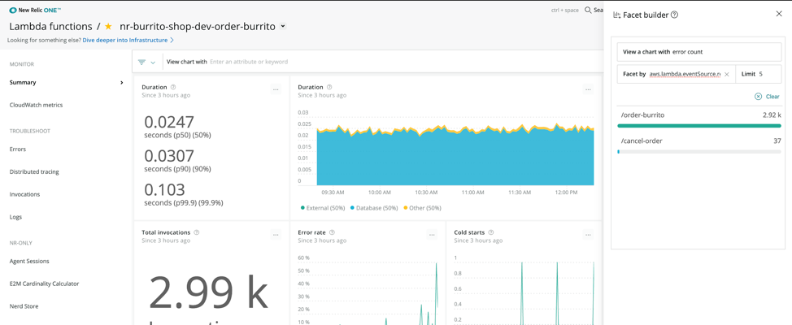Image resolution: width=792 pixels, height=325 pixels.
Task: Open the filter icon dropdown
Action: 147,62
